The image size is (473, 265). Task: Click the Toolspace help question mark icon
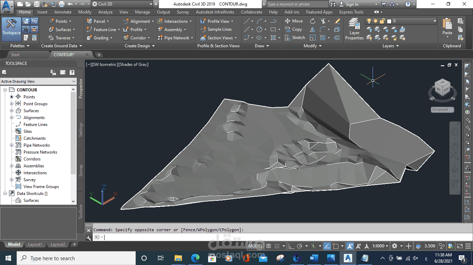pyautogui.click(x=71, y=72)
